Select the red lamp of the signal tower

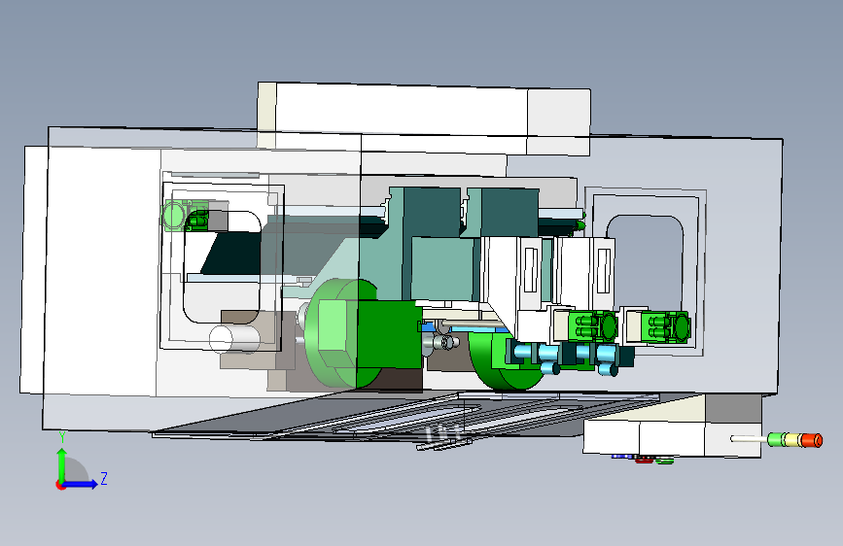click(x=811, y=441)
